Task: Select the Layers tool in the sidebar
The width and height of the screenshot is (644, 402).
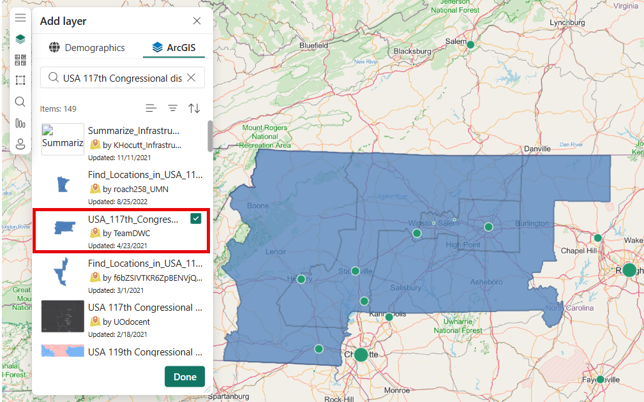Action: coord(20,38)
